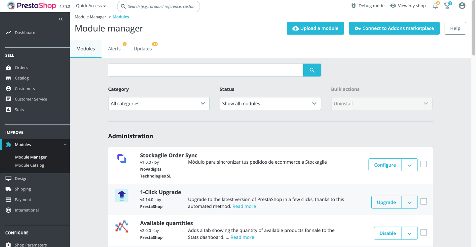This screenshot has height=247, width=476.
Task: Open Module Catalog in the sidebar
Action: (x=30, y=165)
